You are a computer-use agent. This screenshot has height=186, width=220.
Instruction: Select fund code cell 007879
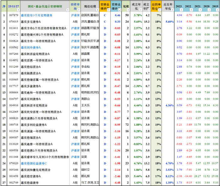14,15
